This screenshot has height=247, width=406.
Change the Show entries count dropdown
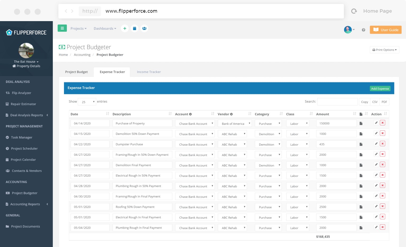[87, 102]
